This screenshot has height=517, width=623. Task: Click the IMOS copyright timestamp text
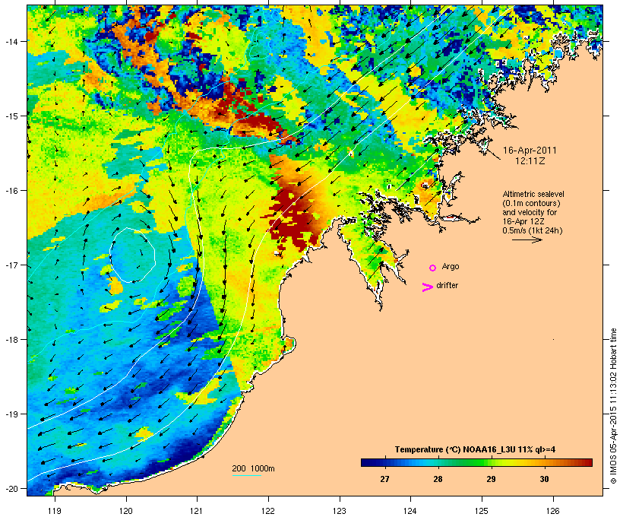(x=613, y=406)
